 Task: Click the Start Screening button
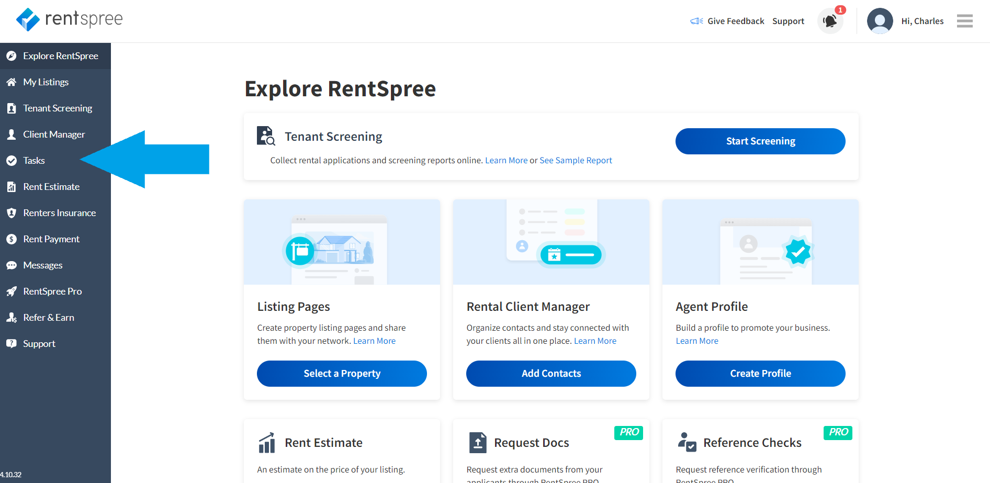pyautogui.click(x=760, y=141)
